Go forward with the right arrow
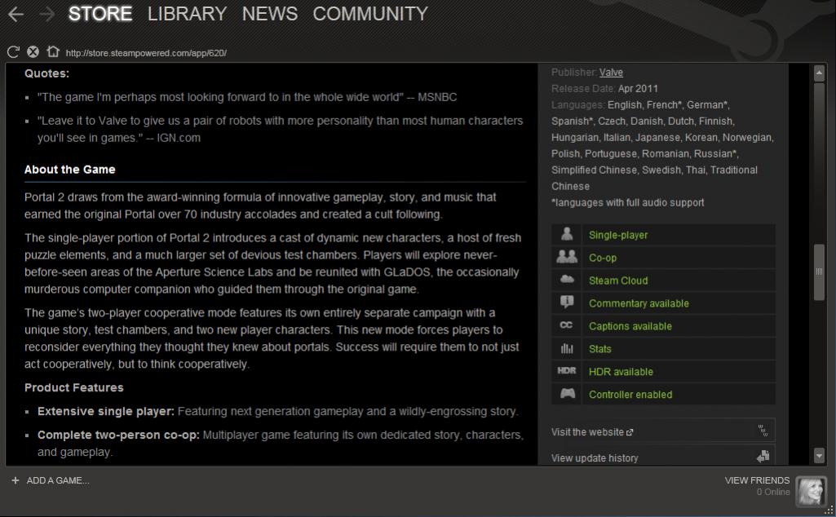The width and height of the screenshot is (836, 517). tap(47, 14)
